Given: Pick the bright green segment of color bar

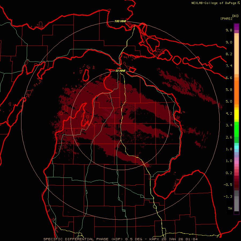Looking at the screenshot, I should point(236,129).
